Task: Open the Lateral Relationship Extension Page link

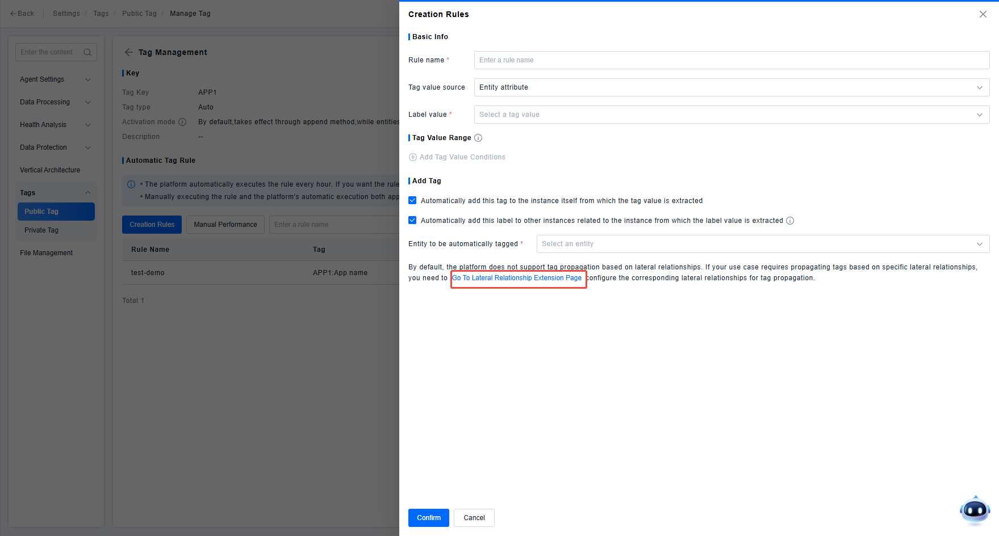Action: [517, 278]
